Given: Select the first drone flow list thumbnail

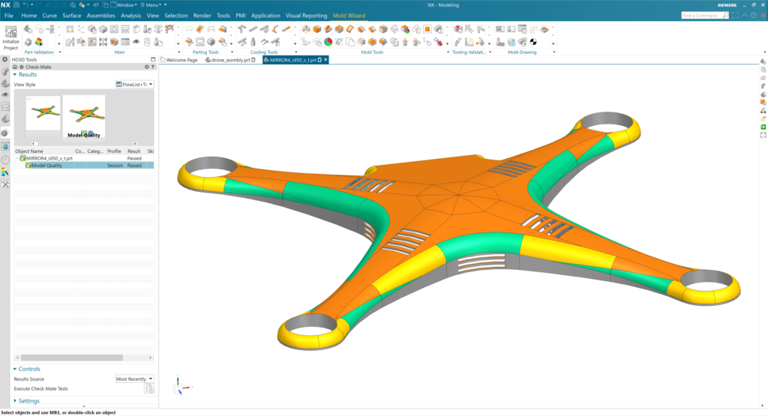Looking at the screenshot, I should tap(43, 113).
